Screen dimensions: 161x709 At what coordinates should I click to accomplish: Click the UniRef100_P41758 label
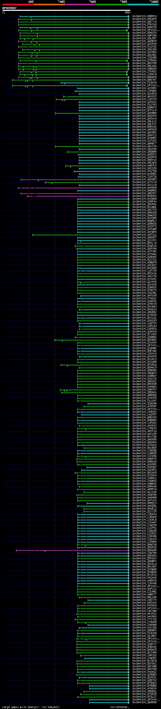[144, 171]
